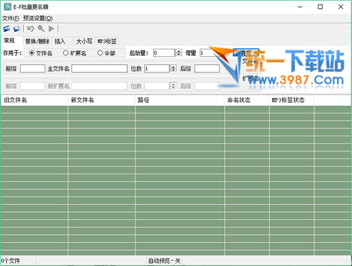This screenshot has height=266, width=352.
Task: Open the 文件(F) menu
Action: [11, 18]
